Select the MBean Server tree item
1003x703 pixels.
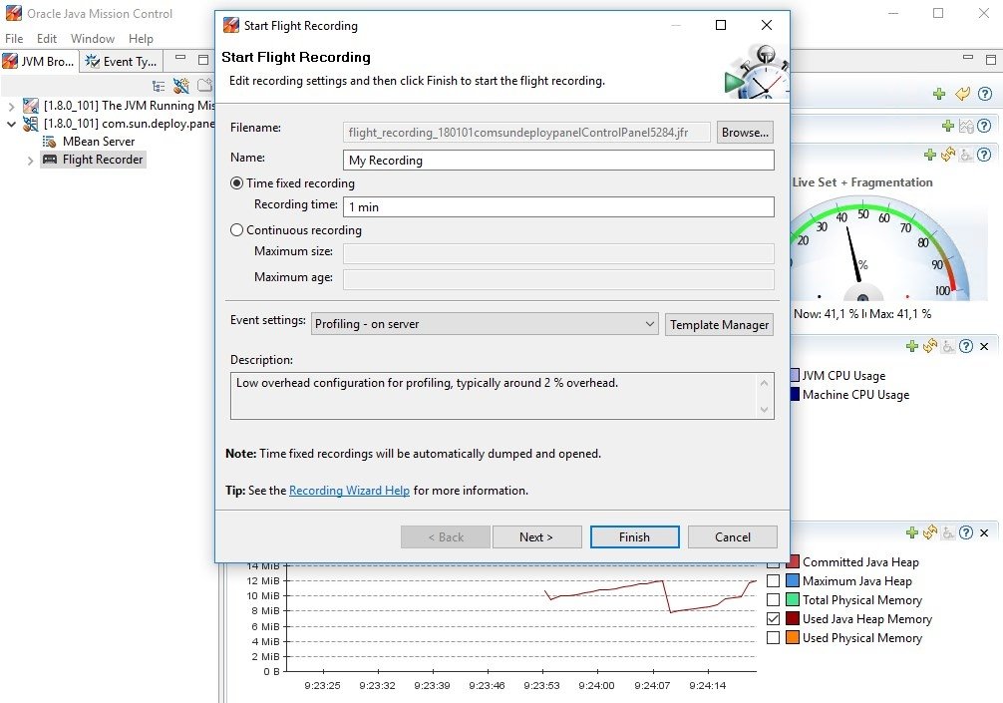tap(89, 142)
